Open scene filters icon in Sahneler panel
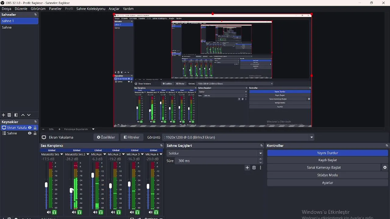This screenshot has height=219, width=390. (16, 115)
